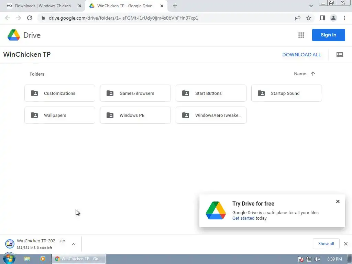352x264 pixels.
Task: Open the WindowsAeroTweaker folder
Action: click(x=211, y=115)
